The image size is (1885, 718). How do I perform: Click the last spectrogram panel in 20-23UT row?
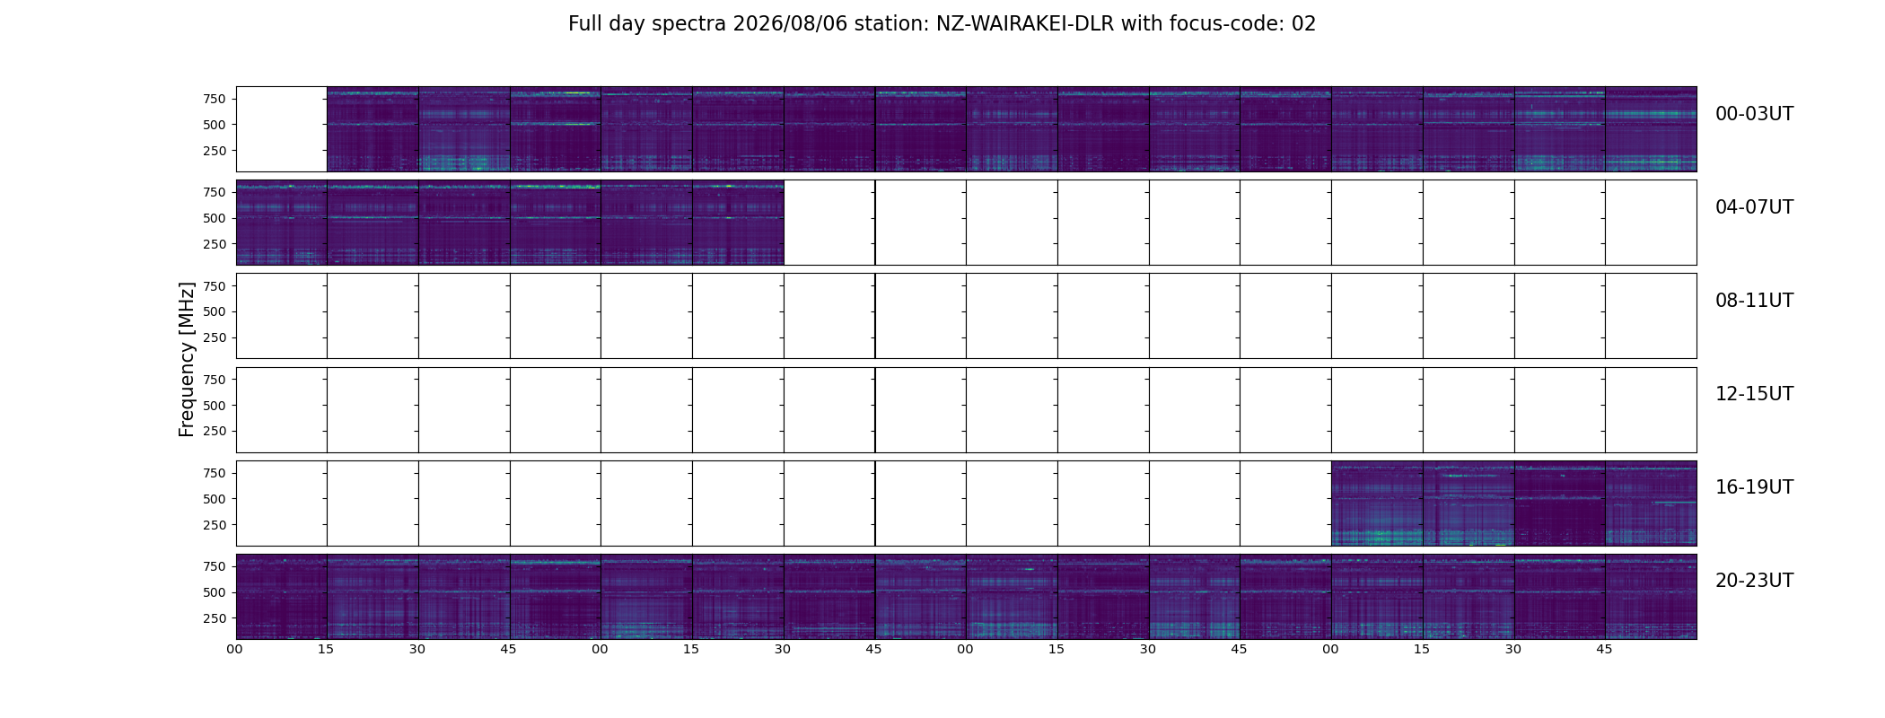(1651, 597)
